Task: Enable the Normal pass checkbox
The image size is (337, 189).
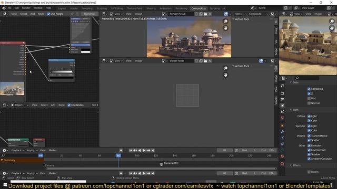Action: (309, 103)
